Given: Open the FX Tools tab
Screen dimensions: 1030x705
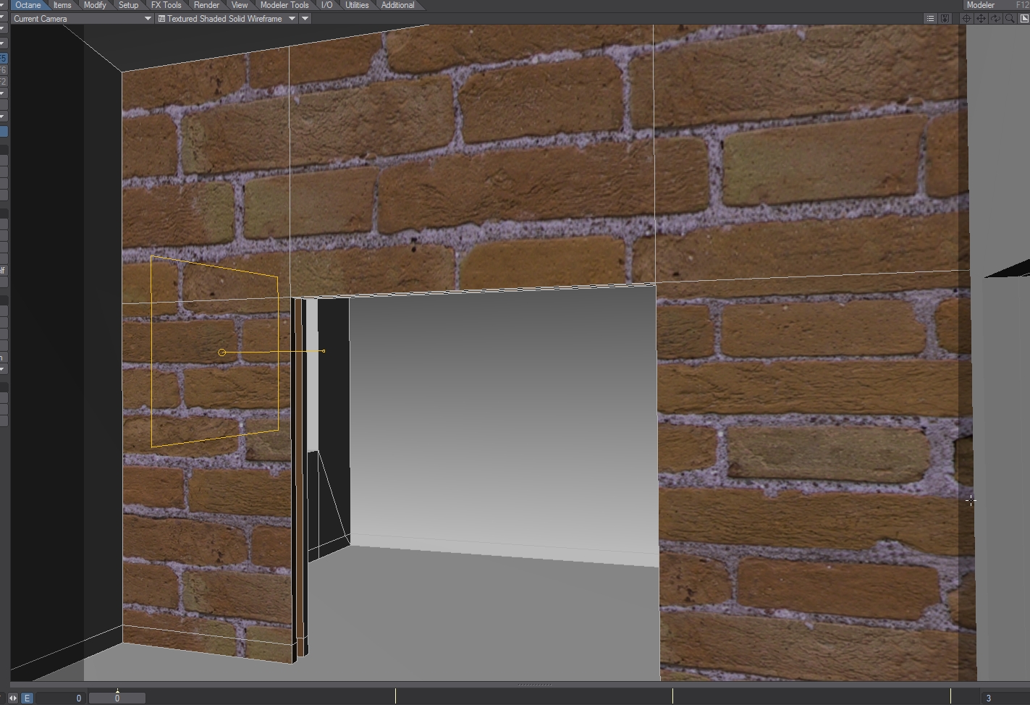Looking at the screenshot, I should [x=166, y=5].
